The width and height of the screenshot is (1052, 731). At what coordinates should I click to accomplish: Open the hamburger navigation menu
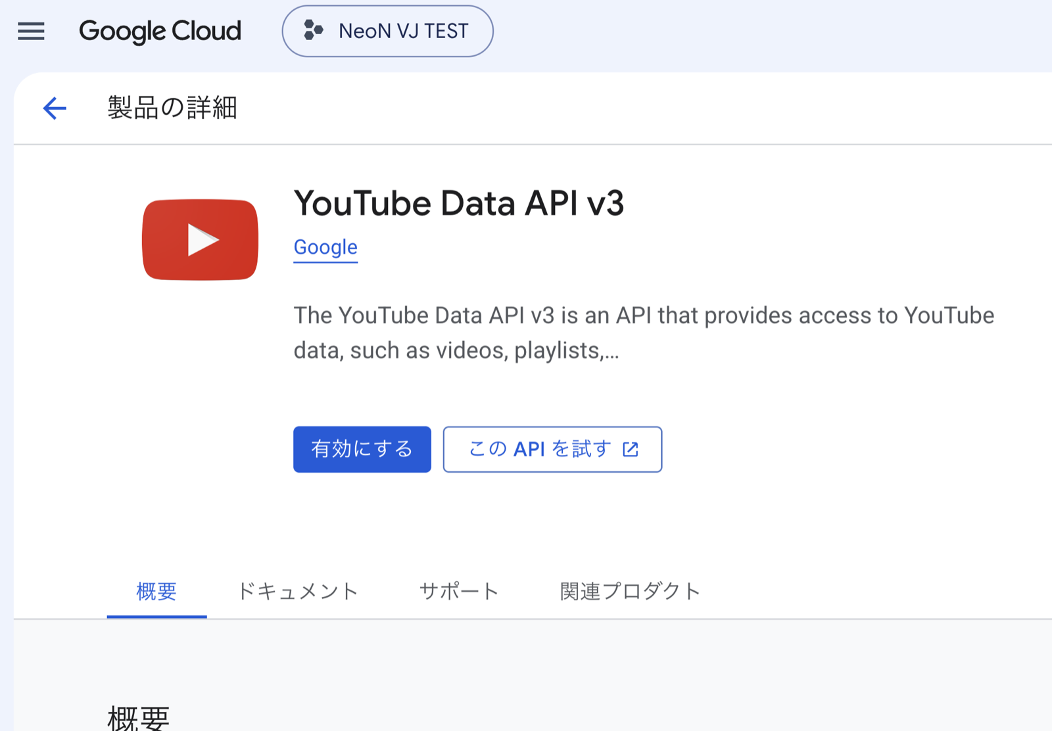coord(31,31)
